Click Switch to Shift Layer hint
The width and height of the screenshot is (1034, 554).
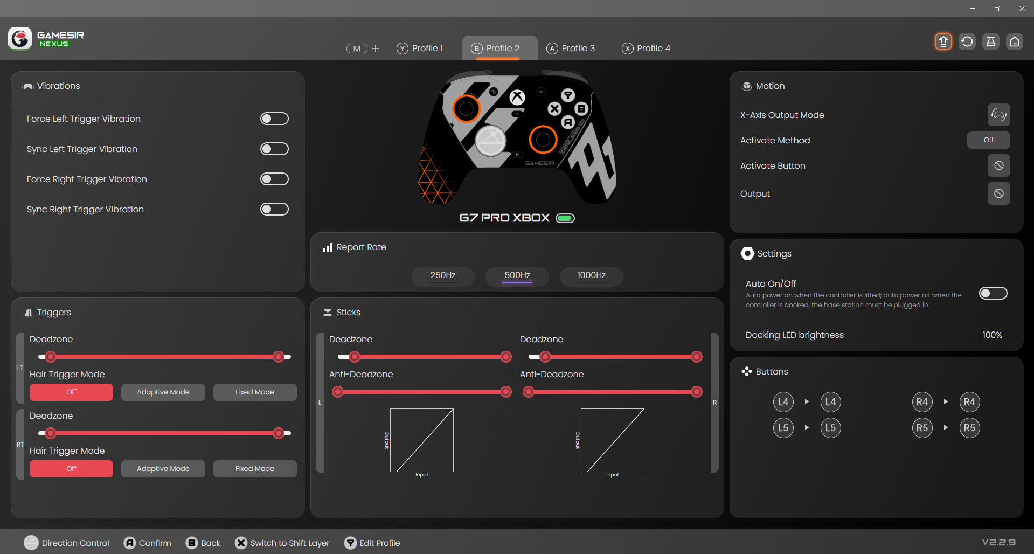[x=282, y=543]
